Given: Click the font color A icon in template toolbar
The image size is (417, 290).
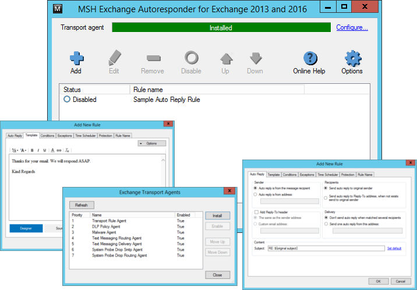Looking at the screenshot, I should pyautogui.click(x=52, y=150).
